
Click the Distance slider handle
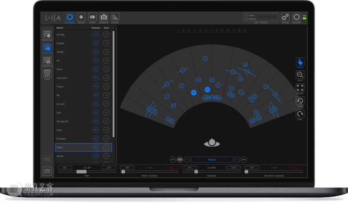196,172
